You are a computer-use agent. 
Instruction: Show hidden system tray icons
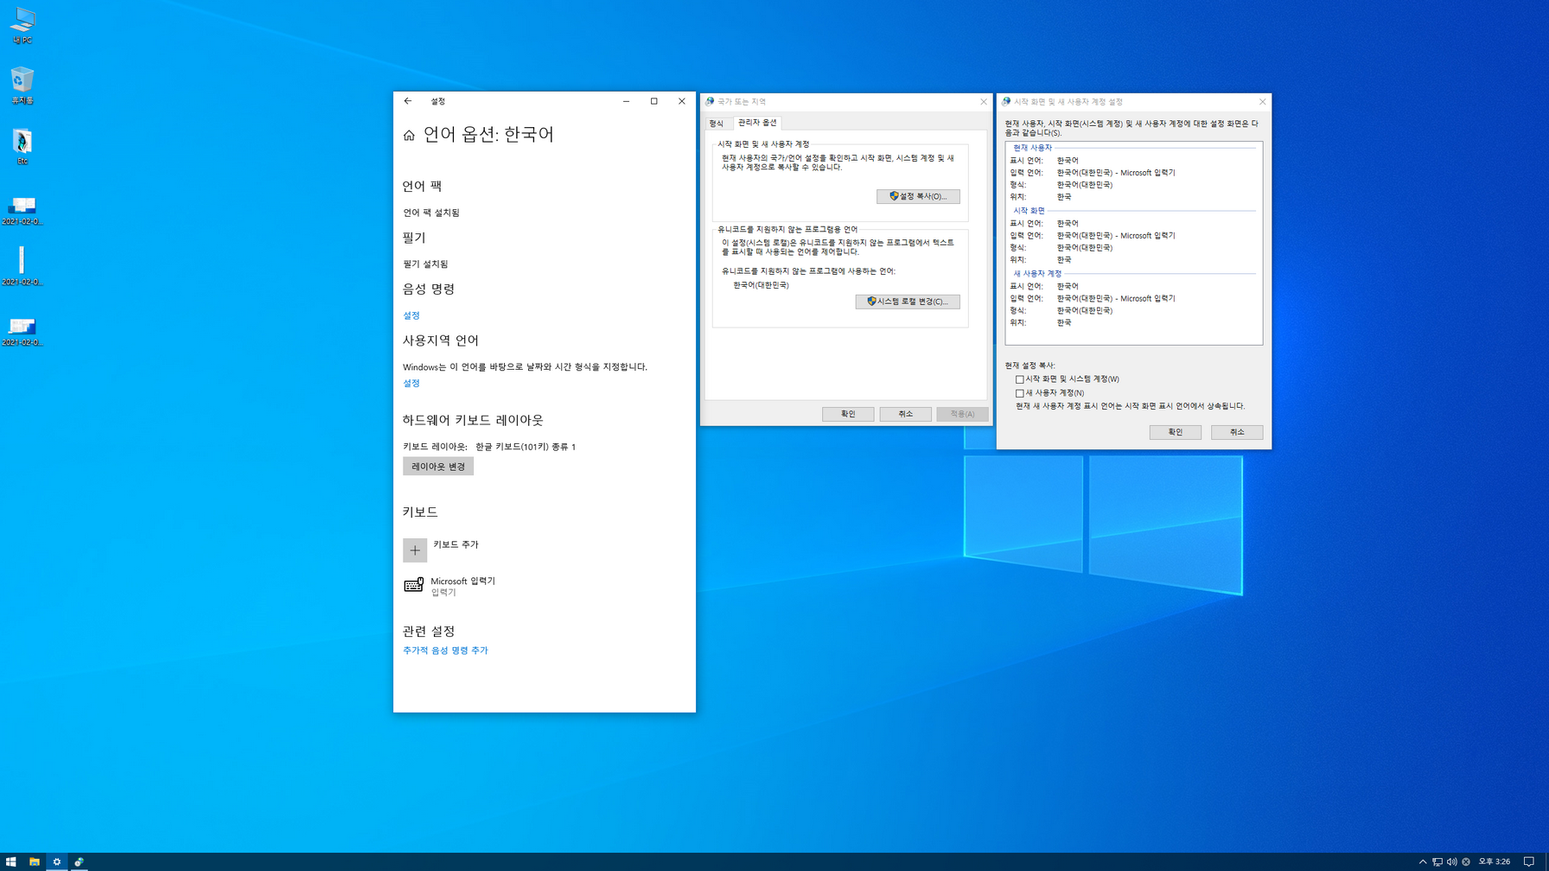click(1423, 861)
